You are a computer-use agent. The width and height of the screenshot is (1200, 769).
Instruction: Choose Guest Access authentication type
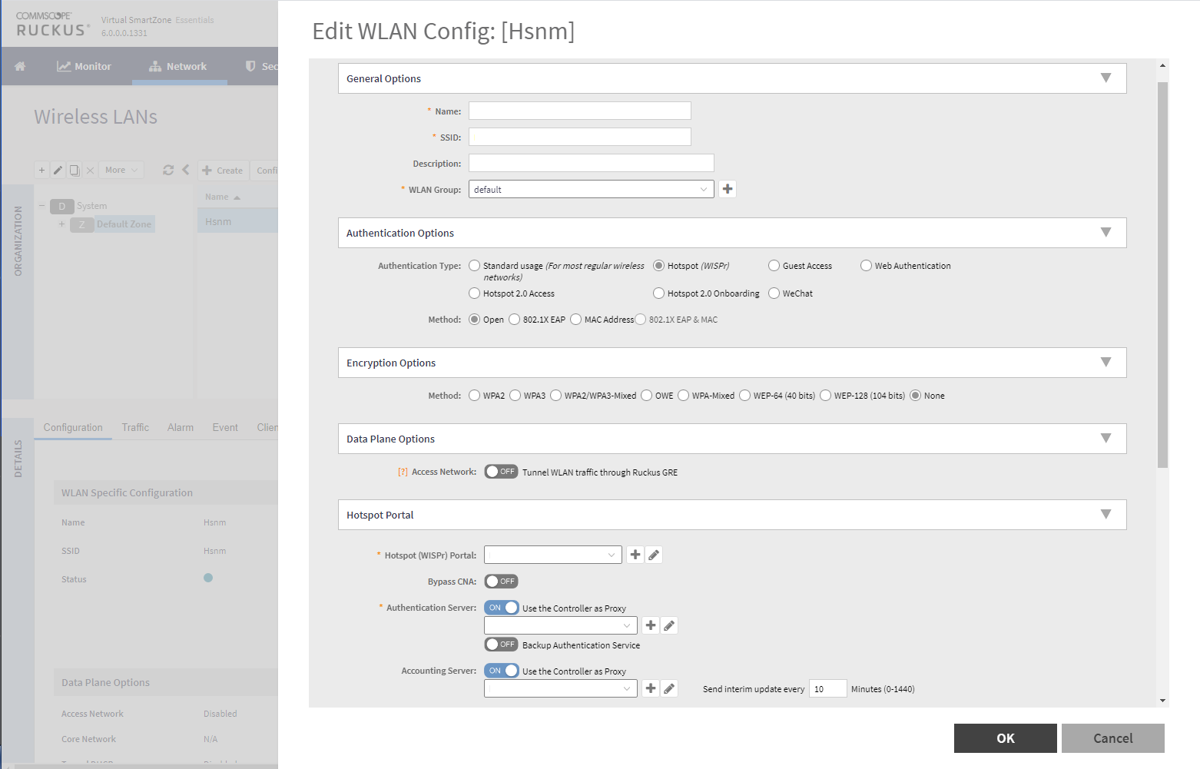pos(774,266)
